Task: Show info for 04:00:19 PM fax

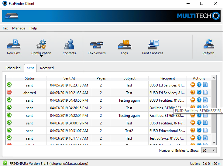Action: click(x=199, y=123)
